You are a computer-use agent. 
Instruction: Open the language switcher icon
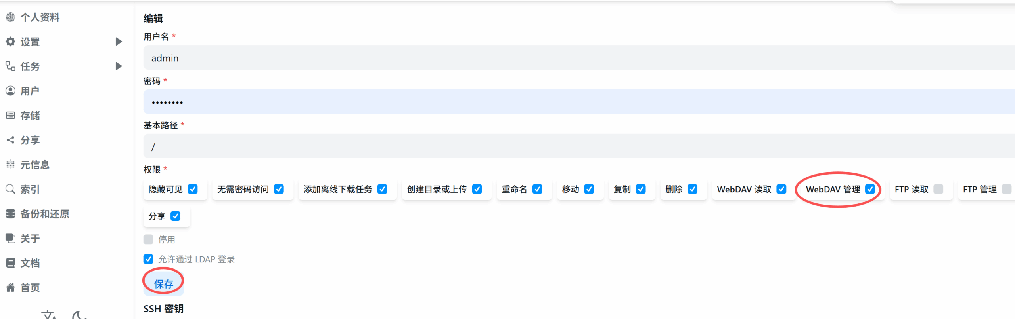click(x=49, y=315)
